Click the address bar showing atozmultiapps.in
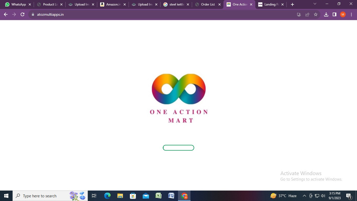 174,15
